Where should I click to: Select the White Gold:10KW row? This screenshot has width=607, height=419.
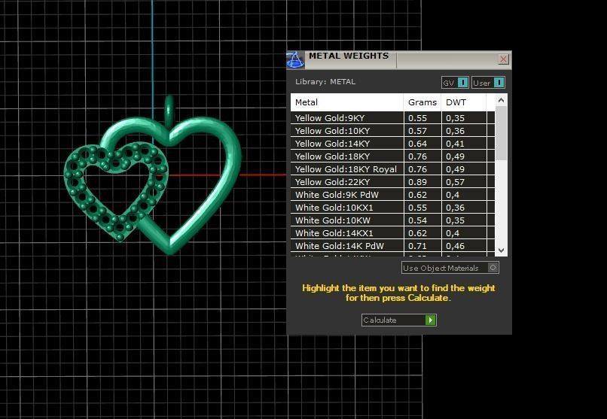(392, 220)
